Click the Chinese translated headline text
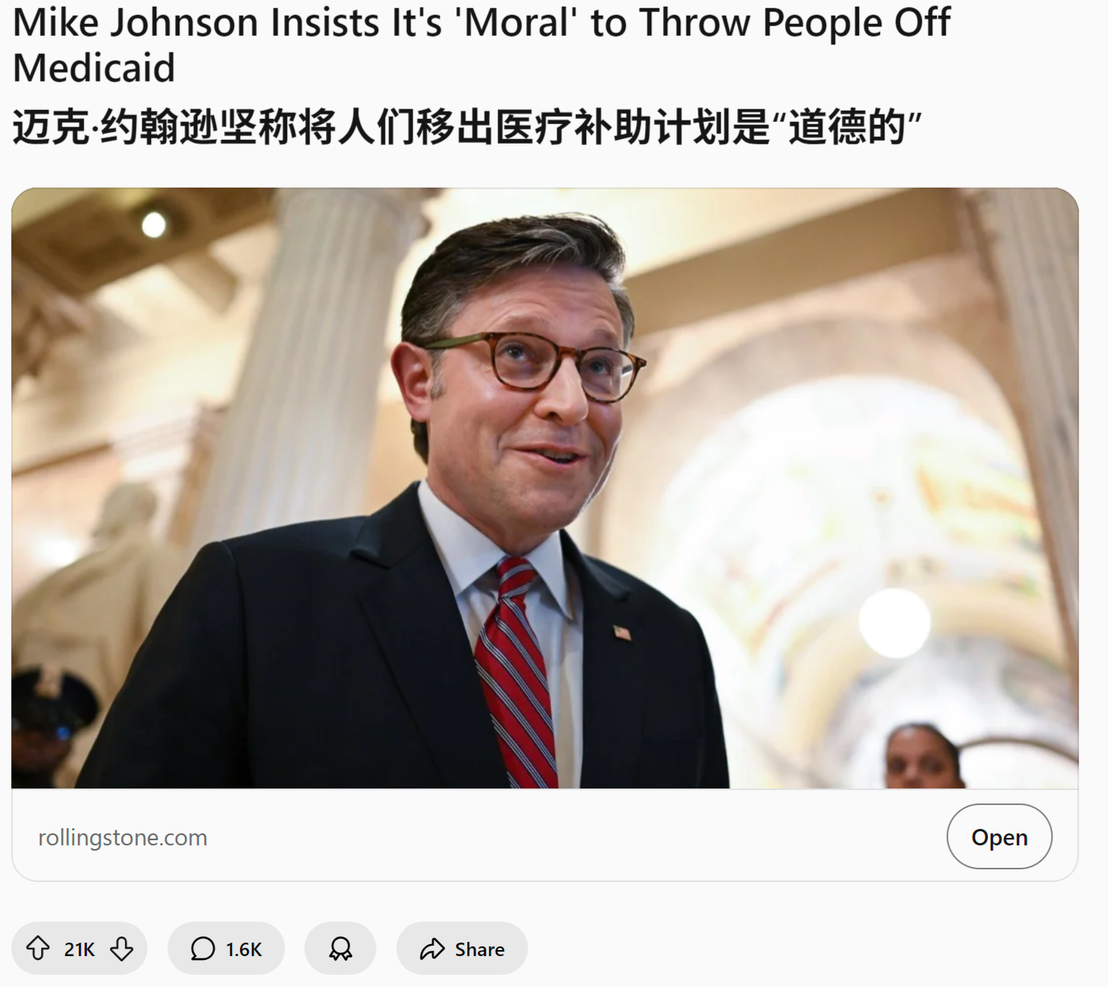The image size is (1108, 986). point(467,126)
